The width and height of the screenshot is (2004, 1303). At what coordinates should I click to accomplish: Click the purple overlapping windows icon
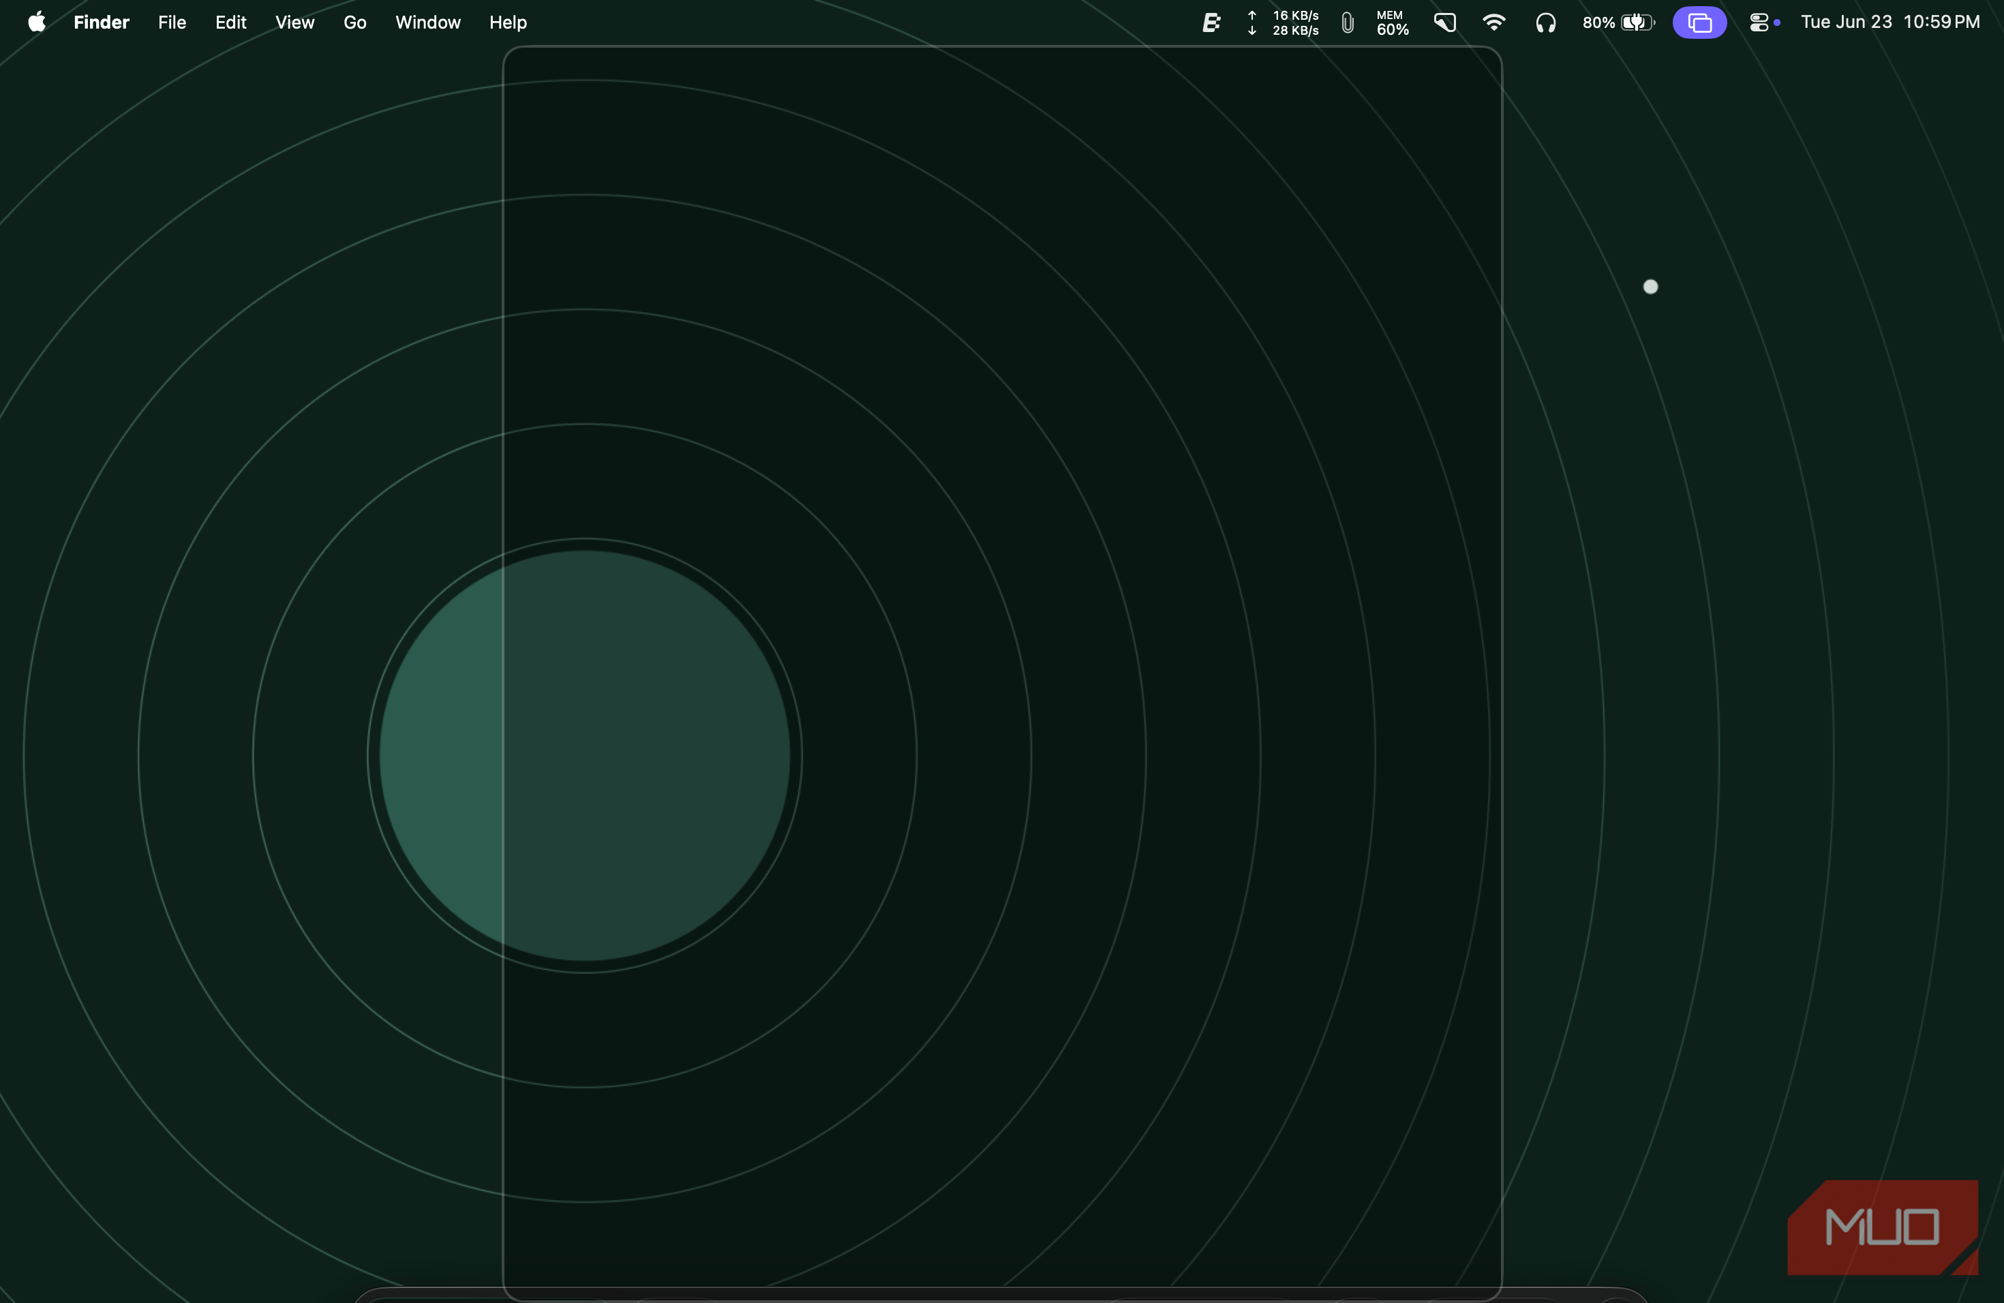click(x=1699, y=22)
